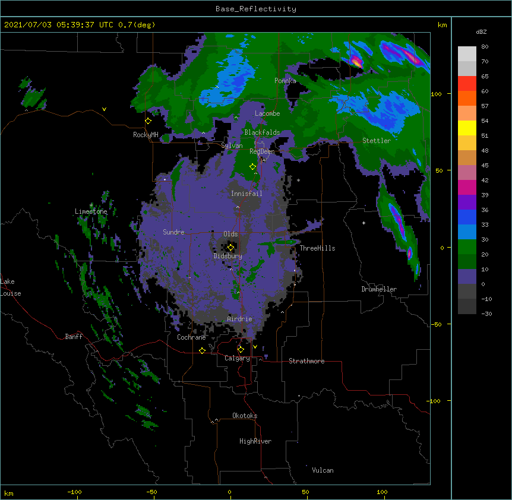The width and height of the screenshot is (512, 500).
Task: Click the Banff label
Action: coord(74,337)
